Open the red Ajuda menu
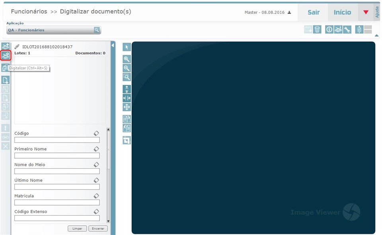Screen dimensions: 382x235 [366, 12]
